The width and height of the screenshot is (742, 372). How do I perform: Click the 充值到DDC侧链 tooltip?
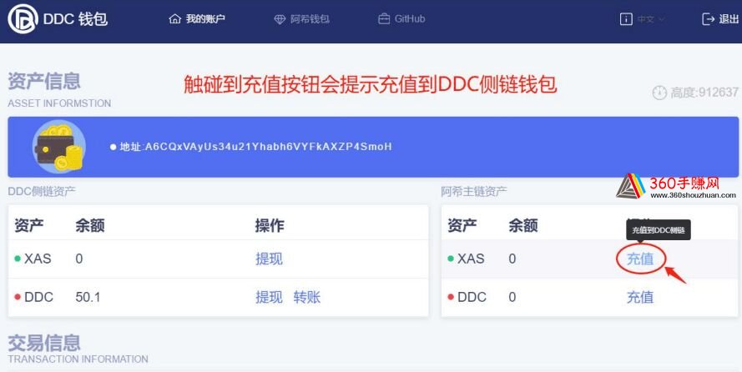point(659,230)
